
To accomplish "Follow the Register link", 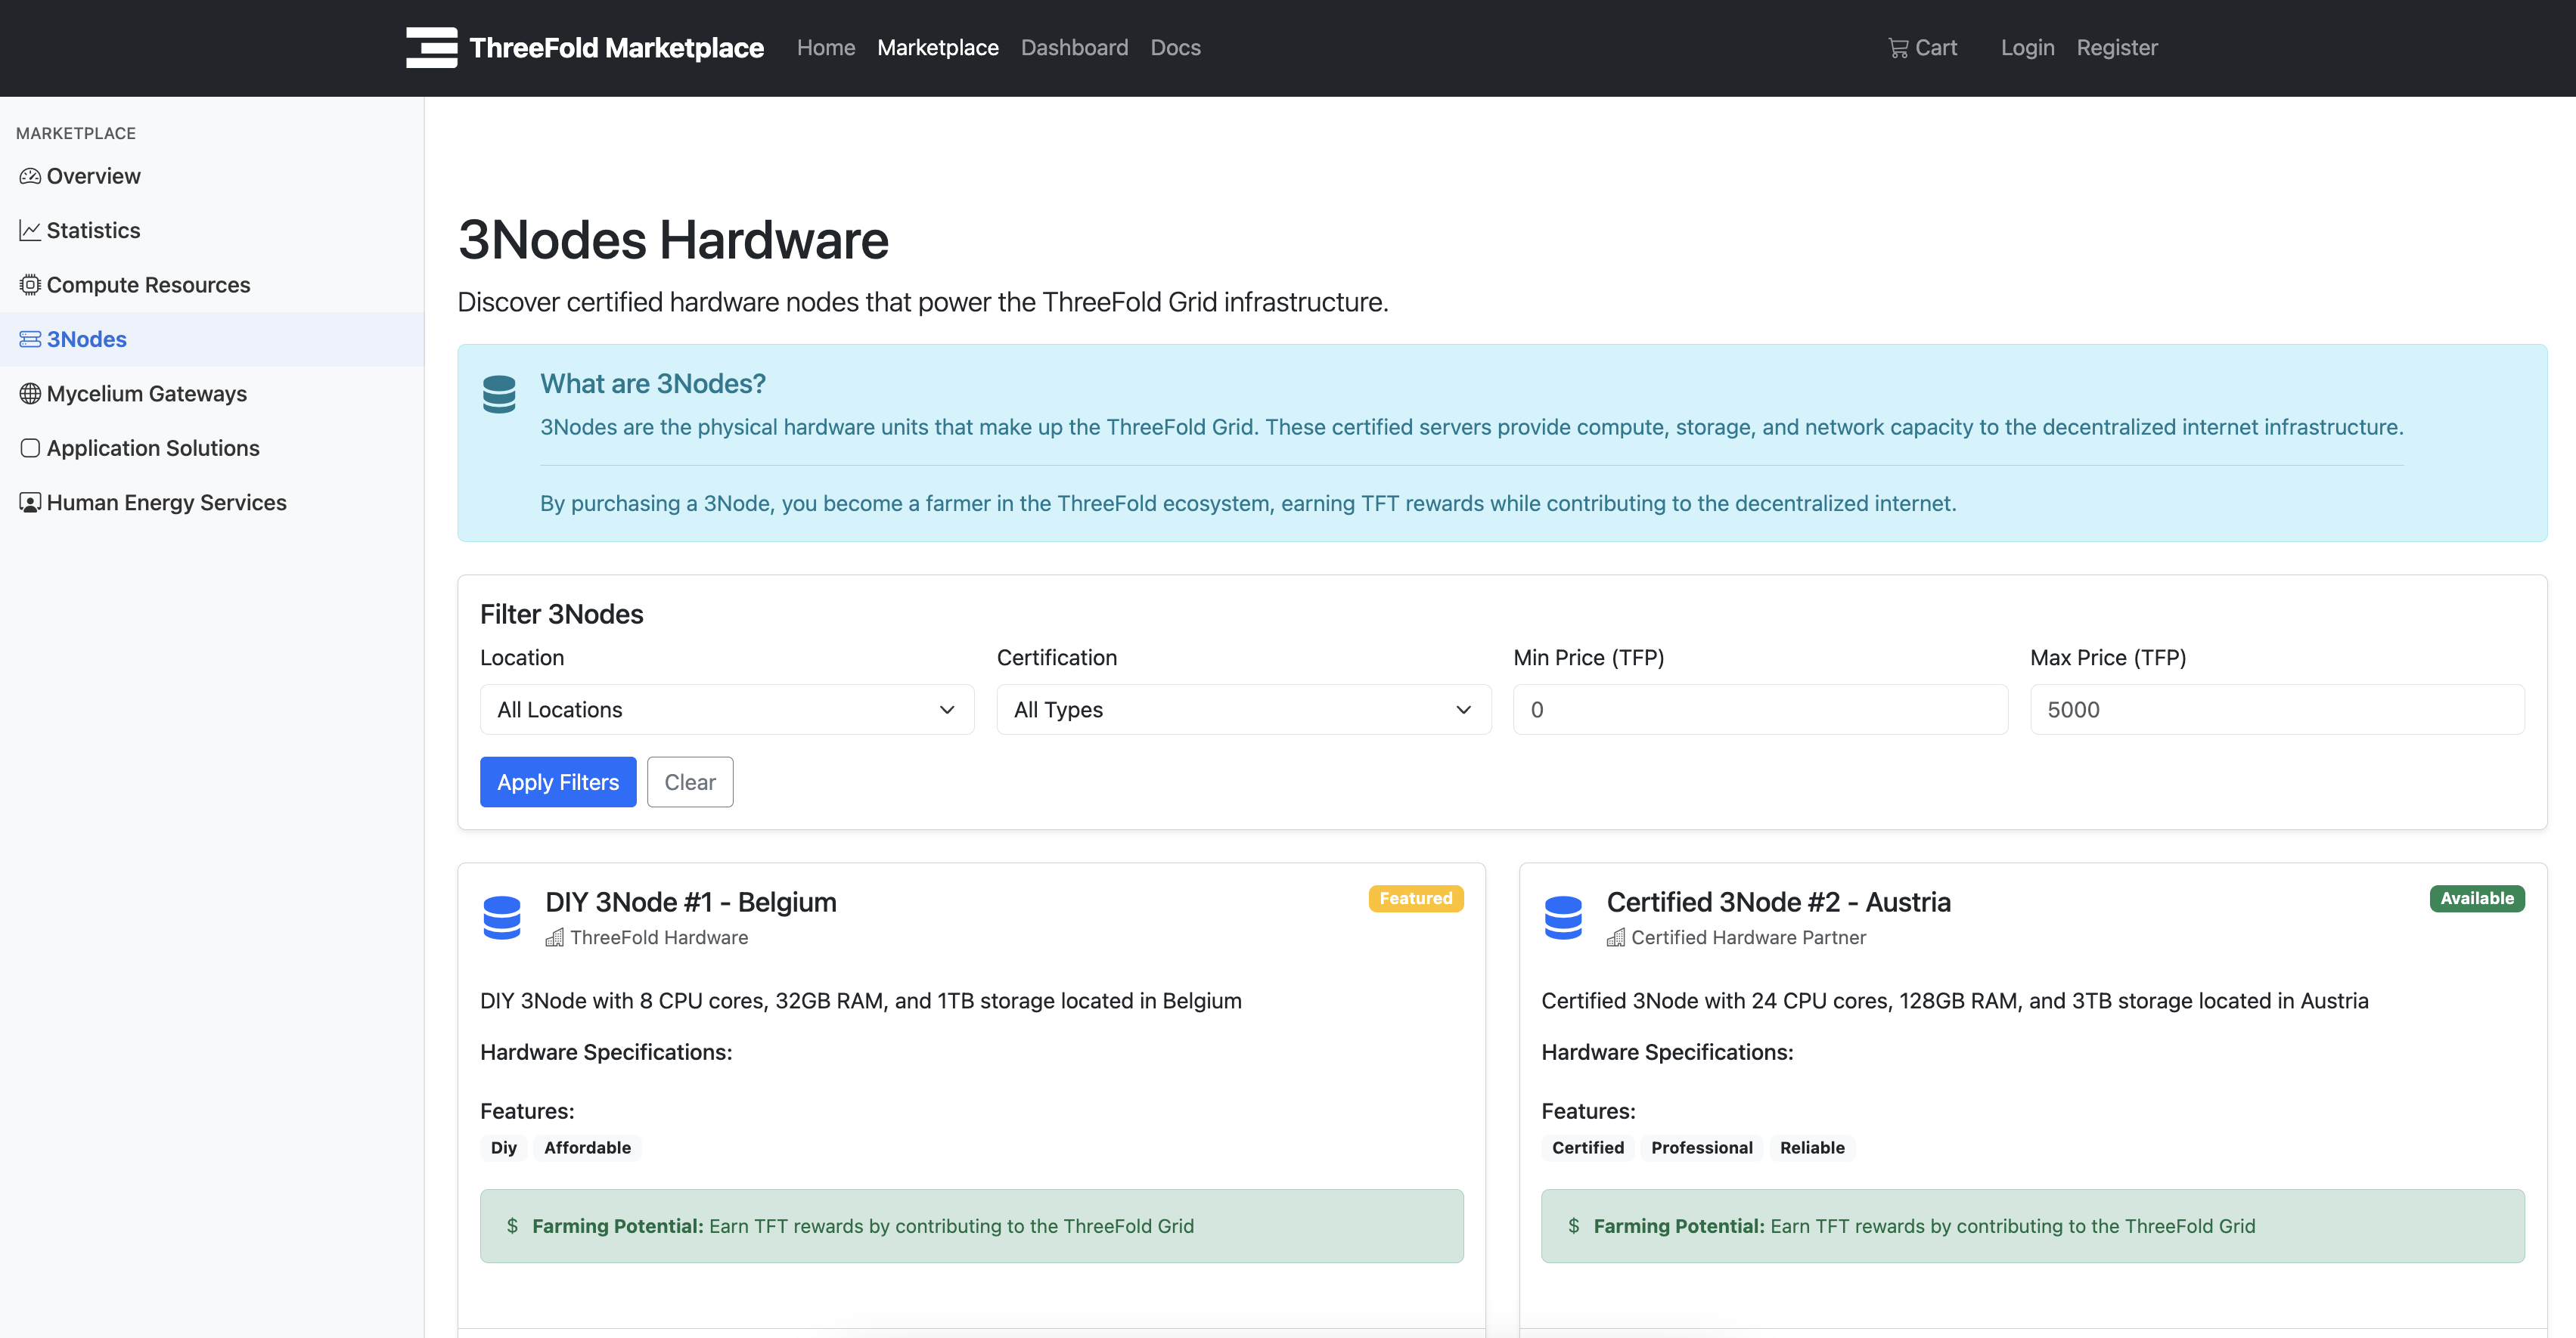I will coord(2116,48).
